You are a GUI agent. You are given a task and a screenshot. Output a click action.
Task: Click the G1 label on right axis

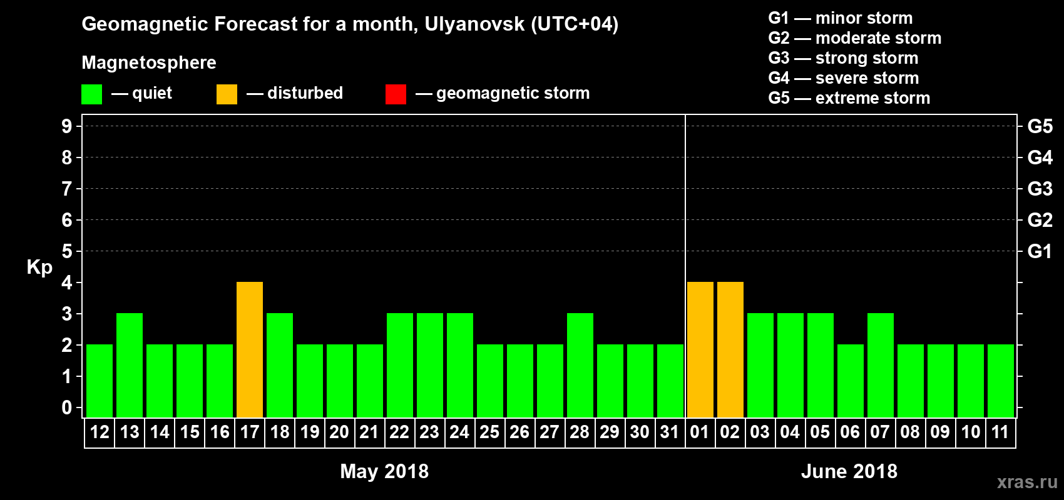coord(1040,251)
